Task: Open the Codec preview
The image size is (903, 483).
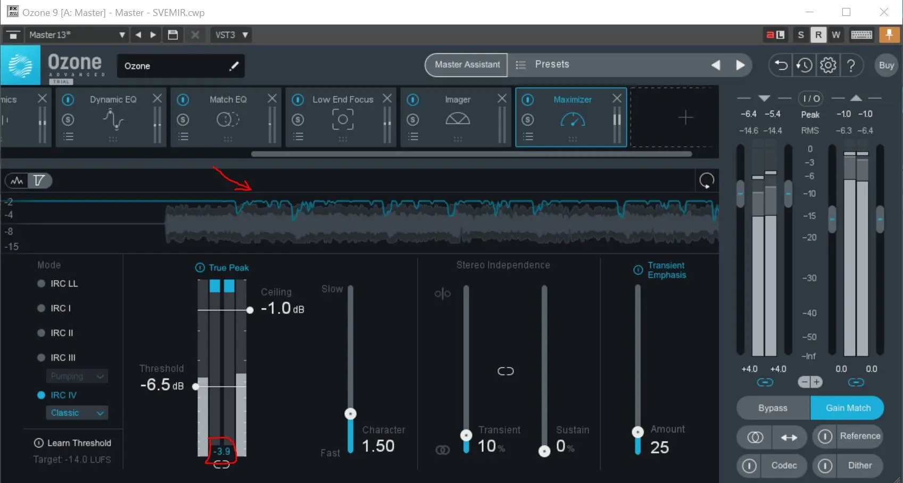Action: coord(784,465)
